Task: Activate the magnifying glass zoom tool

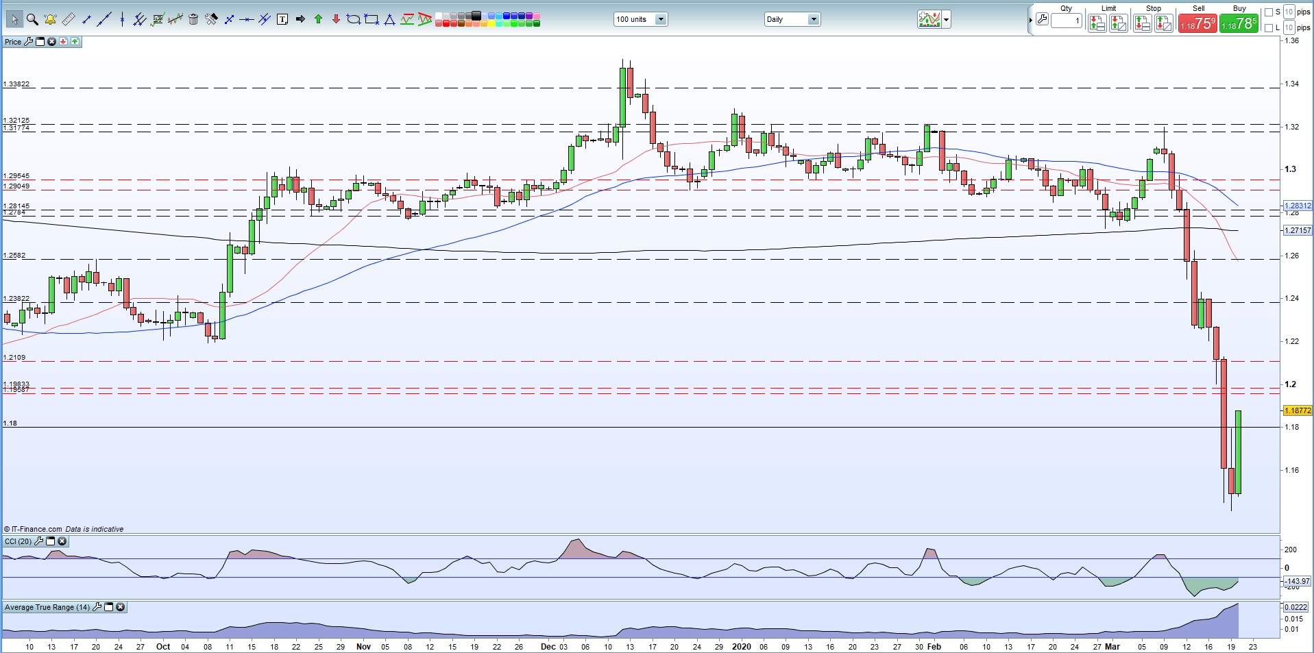Action: click(32, 19)
